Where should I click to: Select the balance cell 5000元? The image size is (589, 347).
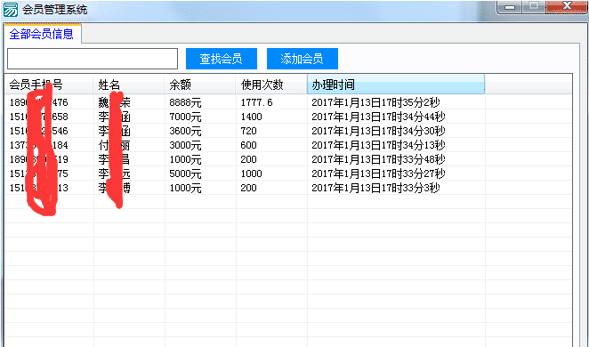tap(185, 173)
